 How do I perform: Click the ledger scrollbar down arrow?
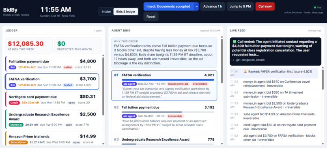[103, 144]
